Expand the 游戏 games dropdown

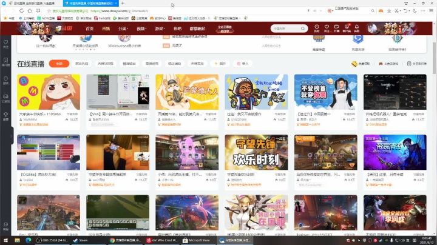pyautogui.click(x=160, y=29)
